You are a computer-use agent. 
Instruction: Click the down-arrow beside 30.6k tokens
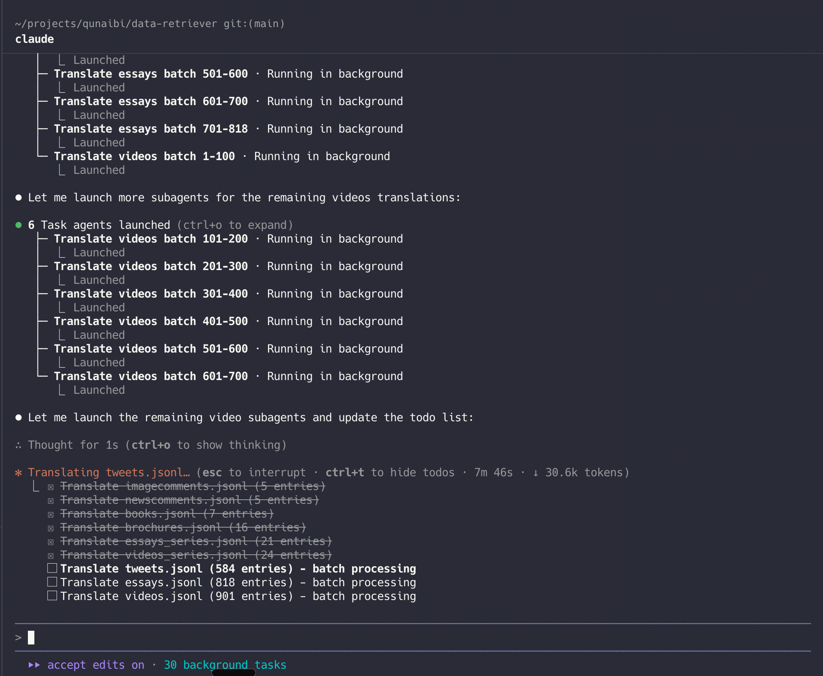536,473
